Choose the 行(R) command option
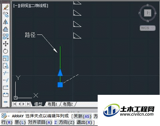160x126 pixels. click(7, 122)
